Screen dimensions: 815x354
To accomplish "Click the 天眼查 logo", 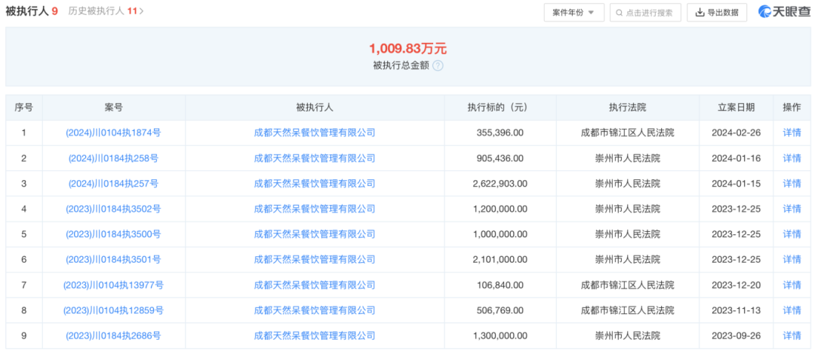I will pos(784,11).
